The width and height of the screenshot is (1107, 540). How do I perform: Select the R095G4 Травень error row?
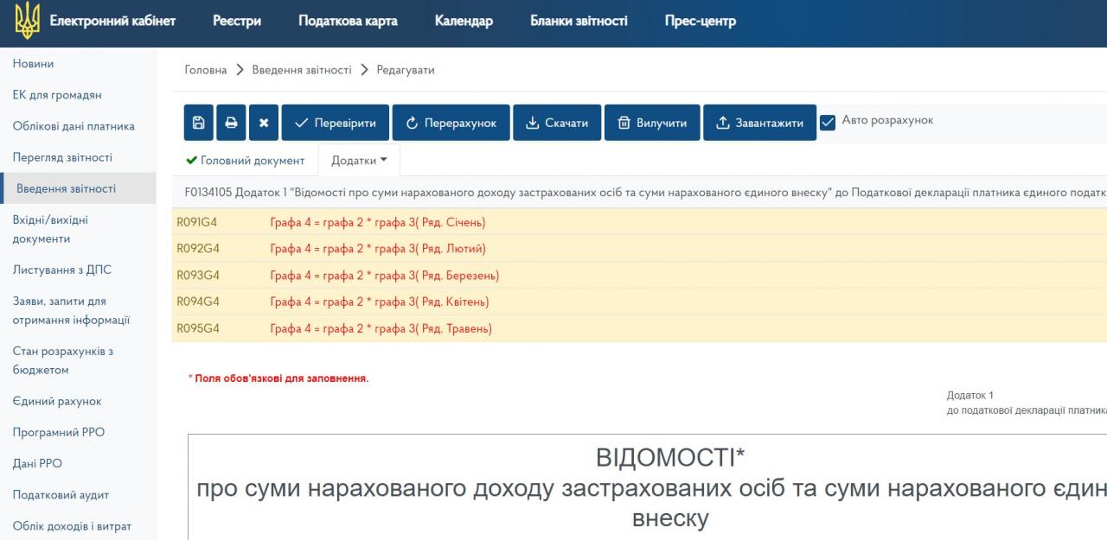click(x=381, y=328)
